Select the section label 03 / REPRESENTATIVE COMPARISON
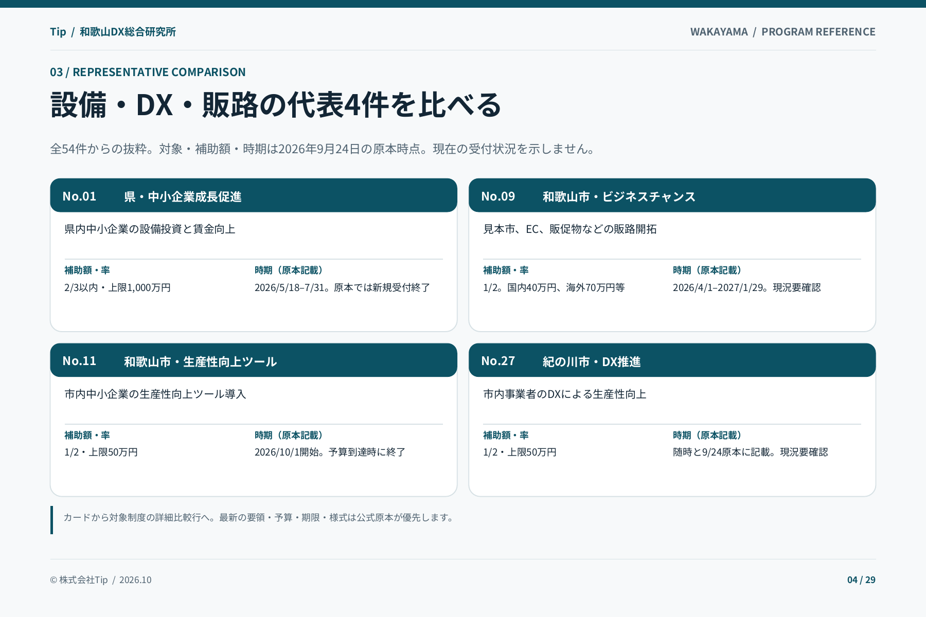 pyautogui.click(x=148, y=72)
